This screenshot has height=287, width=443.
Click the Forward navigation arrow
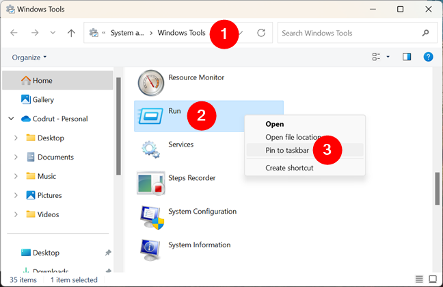pyautogui.click(x=35, y=33)
